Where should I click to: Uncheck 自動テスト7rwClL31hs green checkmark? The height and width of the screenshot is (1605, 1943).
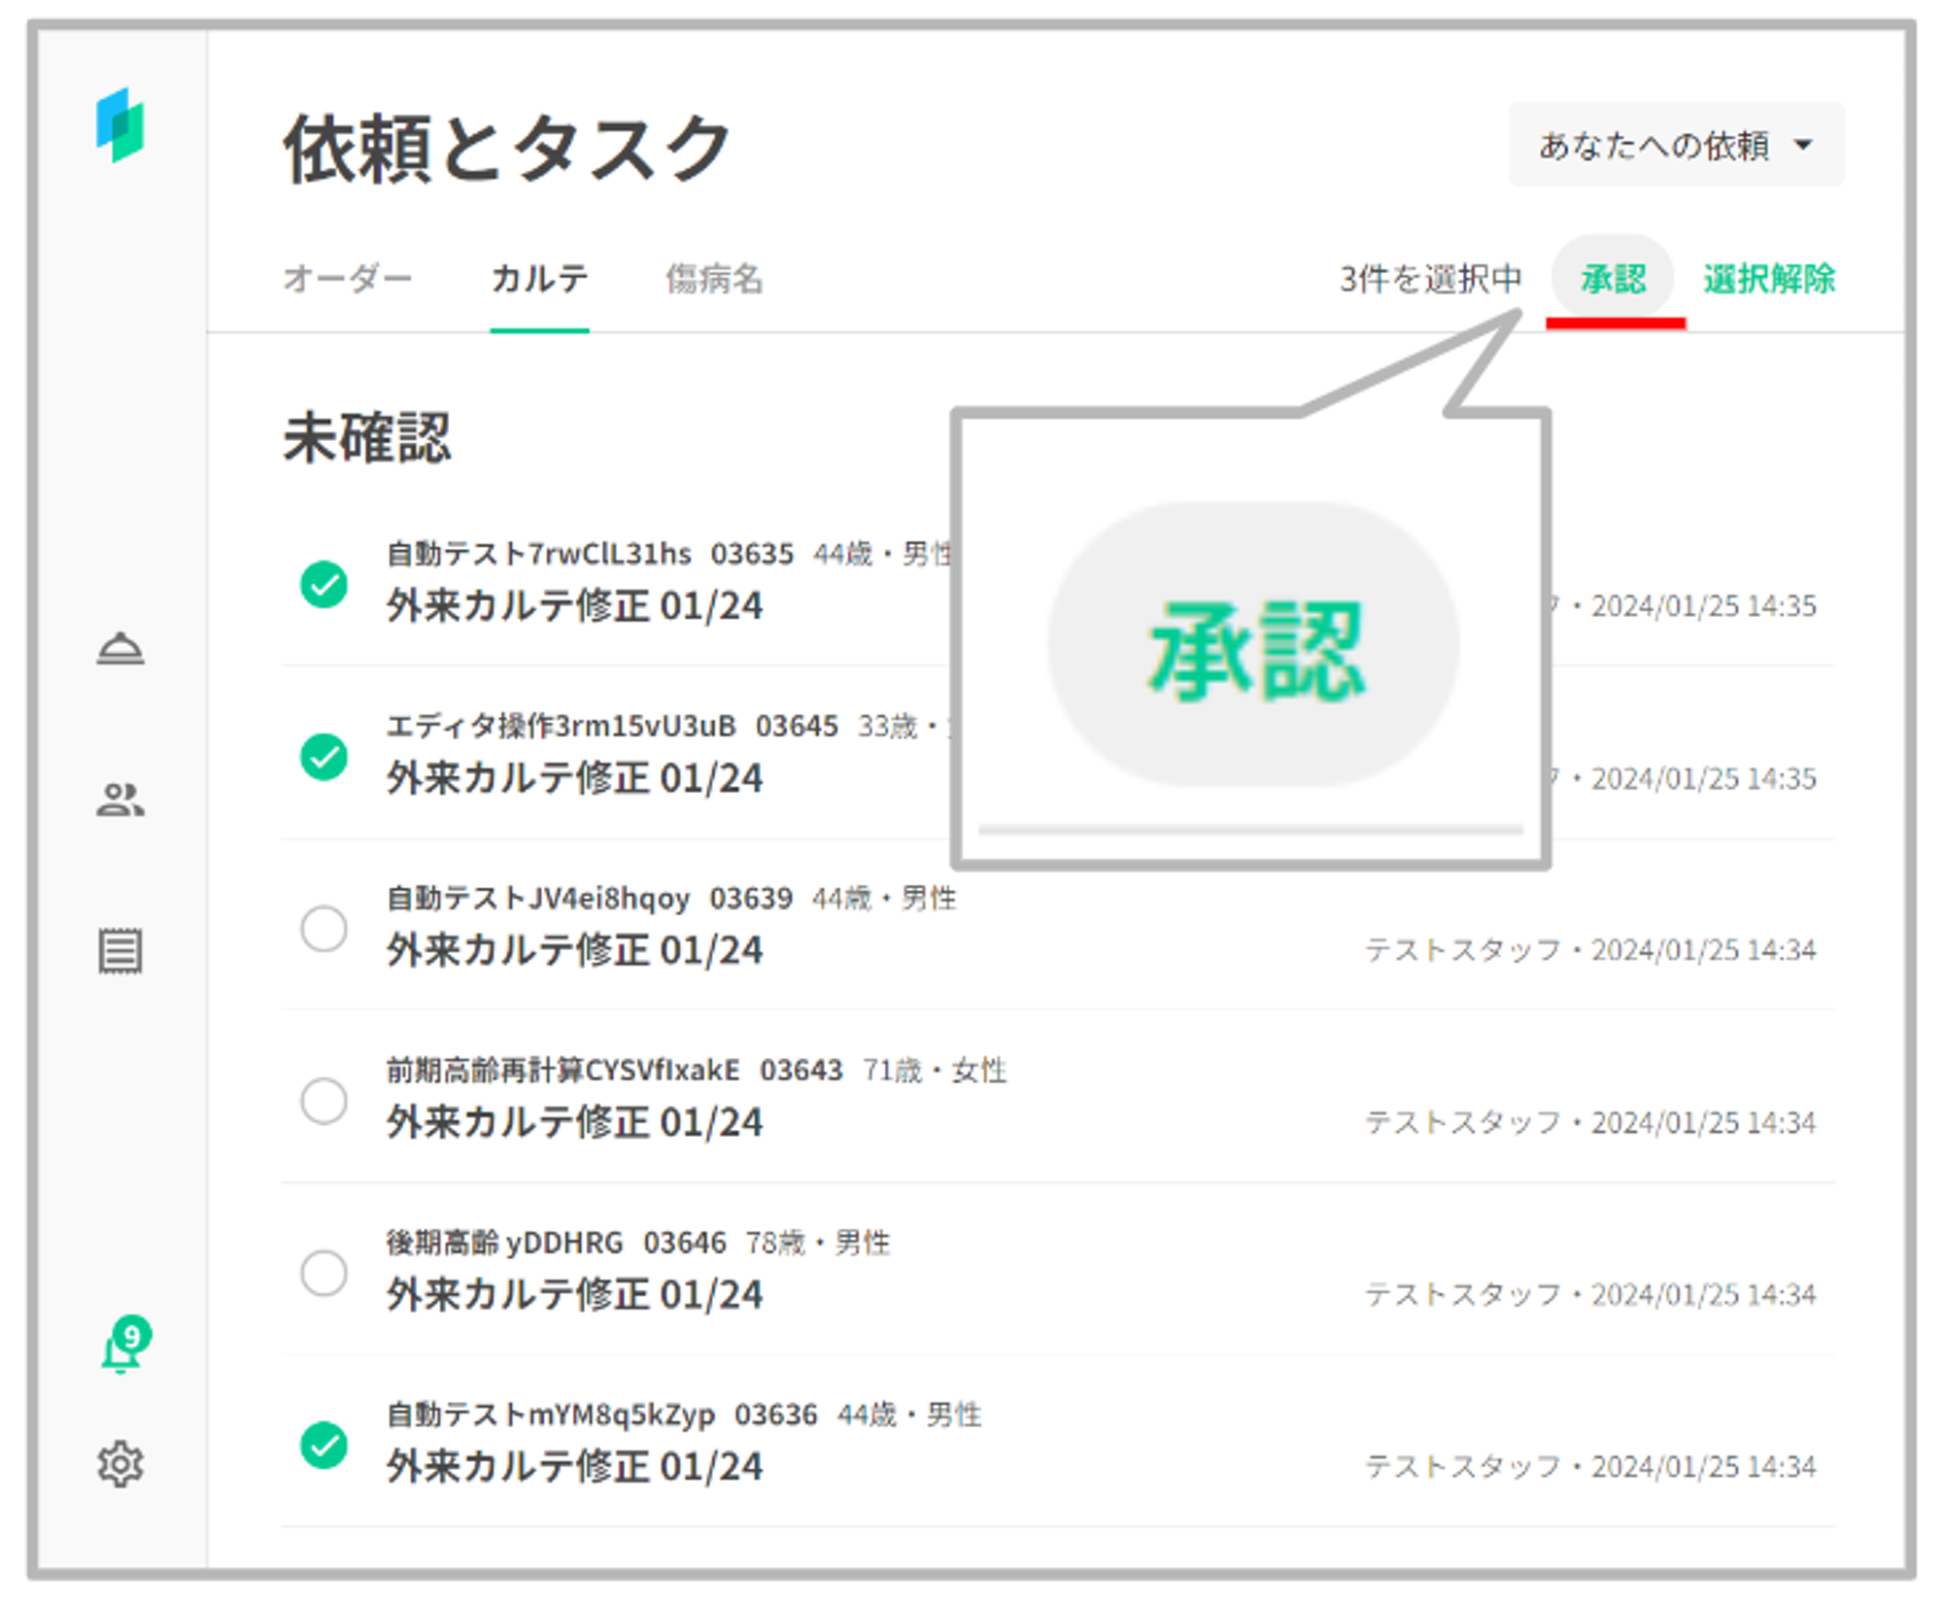(324, 585)
